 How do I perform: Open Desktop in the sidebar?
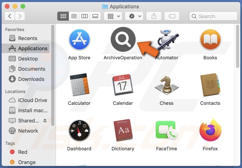[x=26, y=59]
